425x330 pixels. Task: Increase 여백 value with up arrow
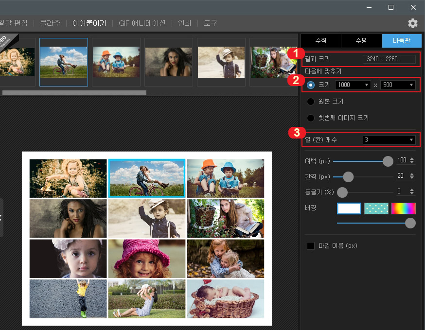(x=412, y=158)
